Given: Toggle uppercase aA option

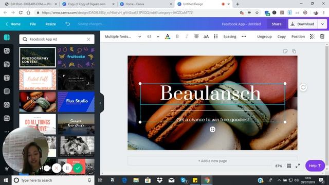Looking at the screenshot, I should (206, 36).
